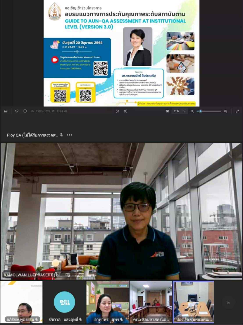
Task: Select อภิรักษ์ ทูลธรรม participant video tile
Action: (x=21, y=302)
